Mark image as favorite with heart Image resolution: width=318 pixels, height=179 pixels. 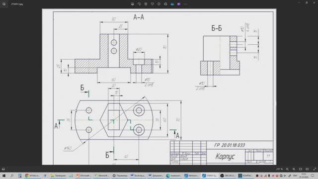(153, 4)
